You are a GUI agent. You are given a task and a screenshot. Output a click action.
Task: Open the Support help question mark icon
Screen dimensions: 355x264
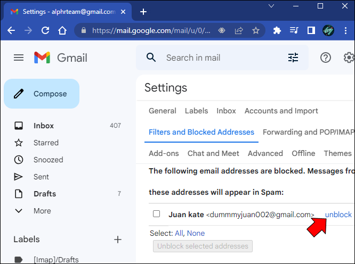tap(325, 57)
